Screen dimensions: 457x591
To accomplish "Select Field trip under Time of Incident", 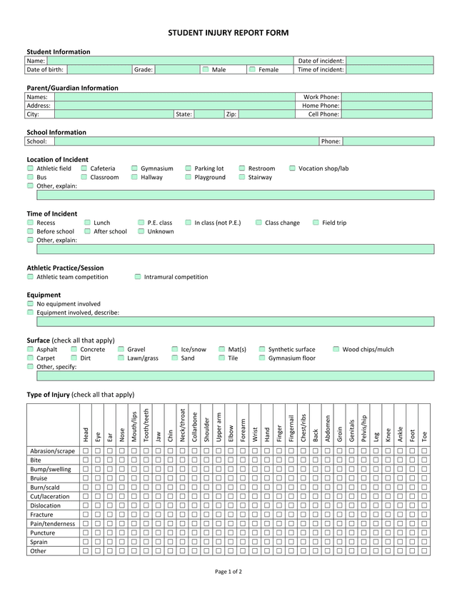I will [316, 223].
